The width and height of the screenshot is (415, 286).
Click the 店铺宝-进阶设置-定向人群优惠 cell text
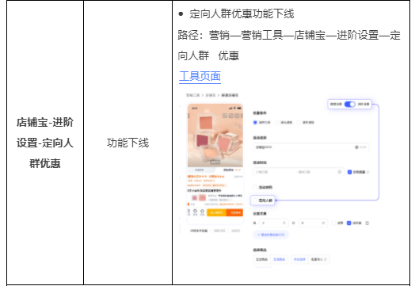pyautogui.click(x=45, y=143)
